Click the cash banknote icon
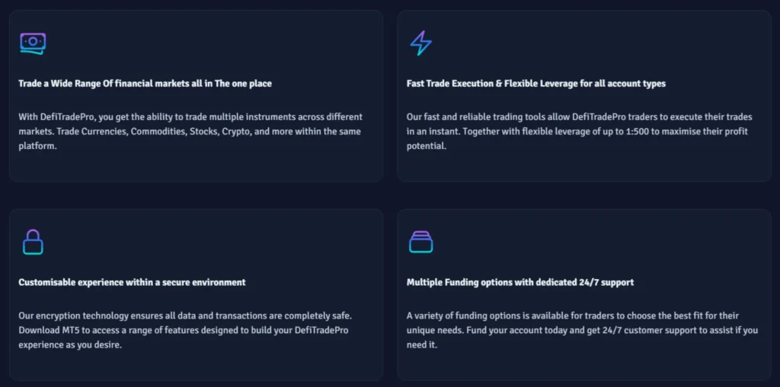Viewport: 780px width, 387px height. pyautogui.click(x=33, y=44)
